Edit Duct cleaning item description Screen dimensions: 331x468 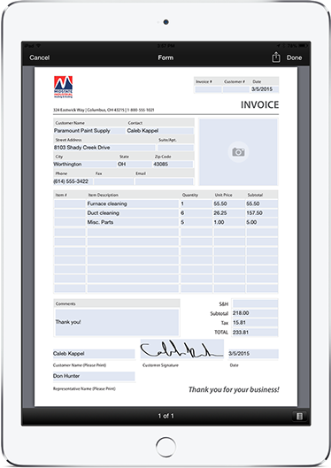(x=133, y=213)
